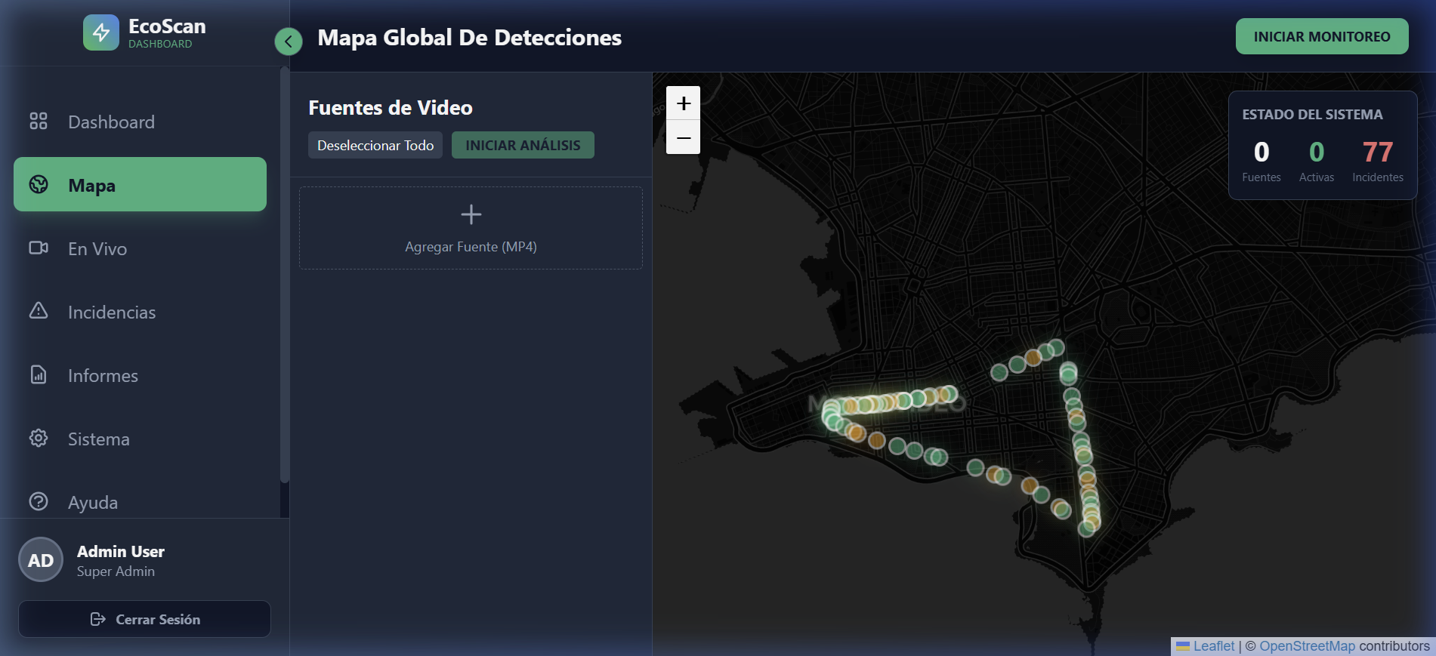Zoom in on the map

pos(684,103)
